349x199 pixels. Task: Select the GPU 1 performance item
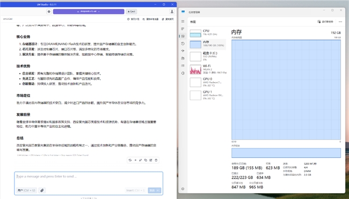point(207,95)
